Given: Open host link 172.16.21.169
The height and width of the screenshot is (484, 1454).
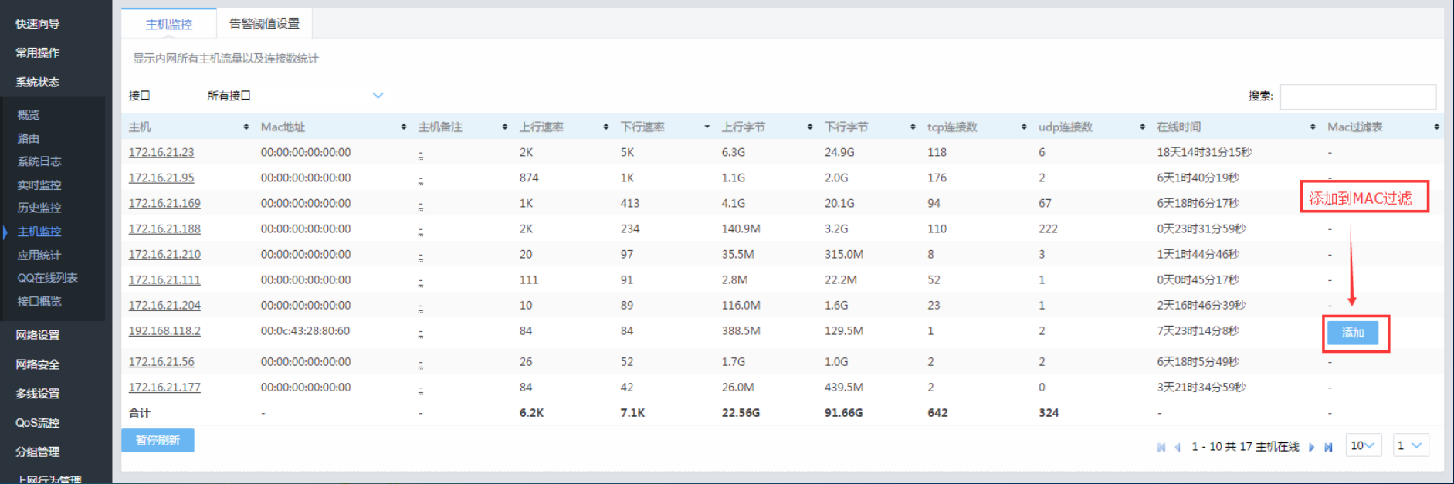Looking at the screenshot, I should [164, 204].
